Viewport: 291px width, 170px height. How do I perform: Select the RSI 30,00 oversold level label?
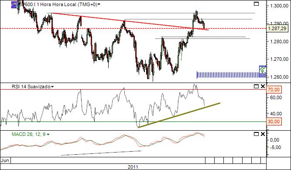[x=274, y=121]
